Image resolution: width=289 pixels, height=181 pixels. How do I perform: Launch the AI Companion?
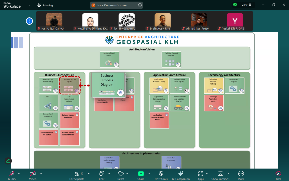coord(181,174)
